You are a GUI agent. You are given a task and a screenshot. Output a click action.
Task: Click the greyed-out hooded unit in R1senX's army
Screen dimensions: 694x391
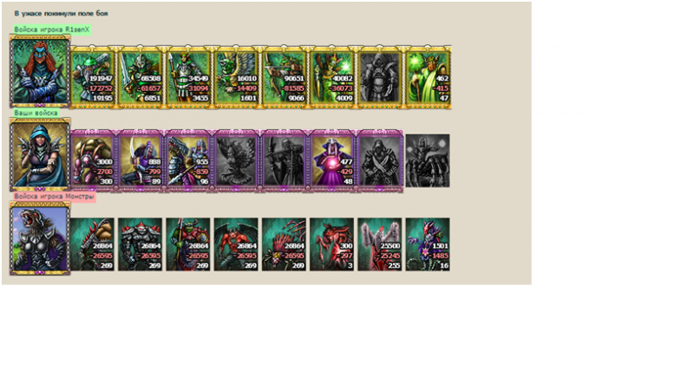[380, 77]
